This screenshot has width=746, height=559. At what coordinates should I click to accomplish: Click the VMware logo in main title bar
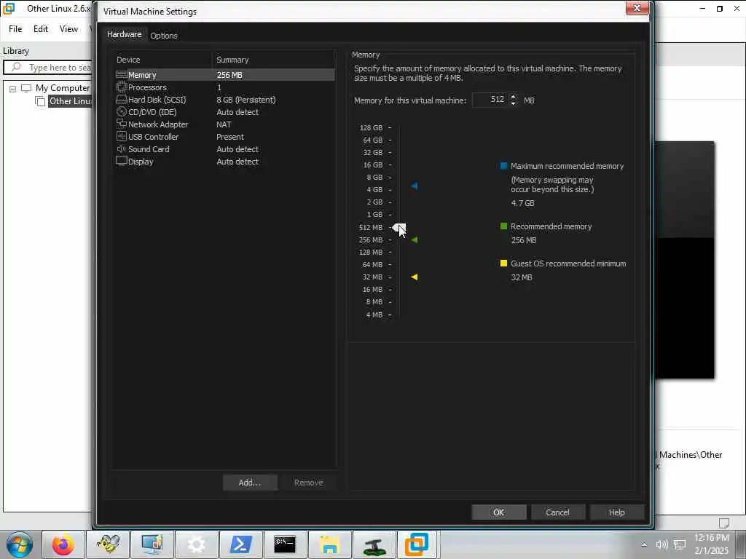coord(9,8)
